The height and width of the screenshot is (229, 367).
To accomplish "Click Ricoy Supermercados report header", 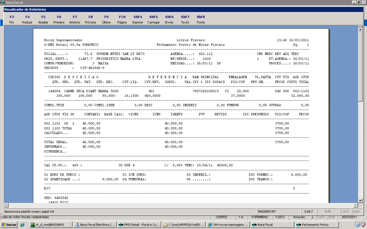I will (x=63, y=40).
